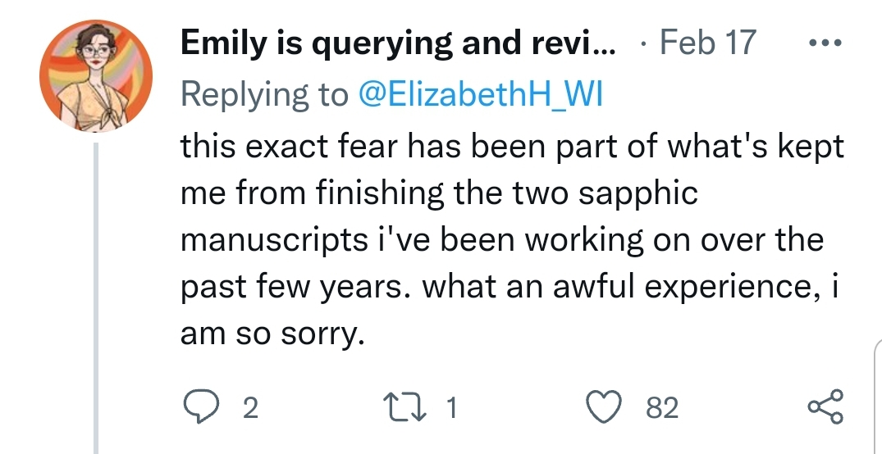Open @ElizabethH_WI profile link
The width and height of the screenshot is (882, 454).
pos(480,94)
